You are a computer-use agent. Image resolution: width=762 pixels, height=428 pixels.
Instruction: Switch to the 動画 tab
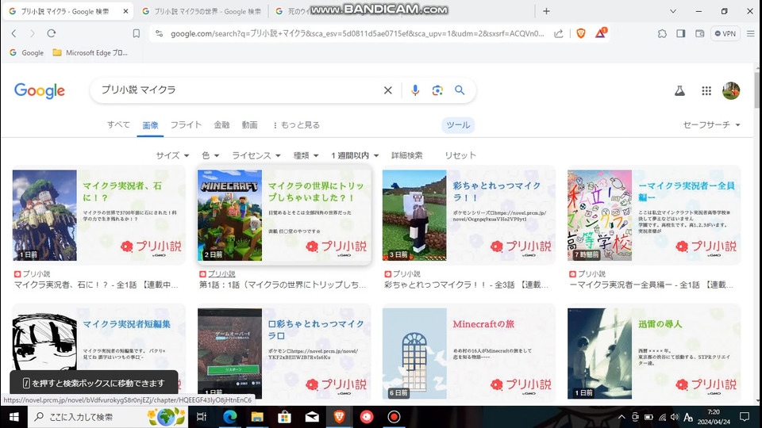pyautogui.click(x=250, y=124)
